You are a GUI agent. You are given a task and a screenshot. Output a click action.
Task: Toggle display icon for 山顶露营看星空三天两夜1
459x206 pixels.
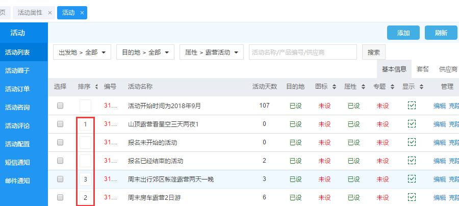pos(412,124)
